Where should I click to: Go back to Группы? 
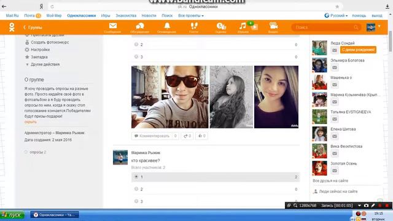[33, 27]
